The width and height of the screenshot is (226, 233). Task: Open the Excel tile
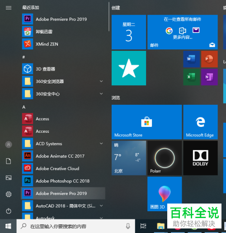pos(191,77)
